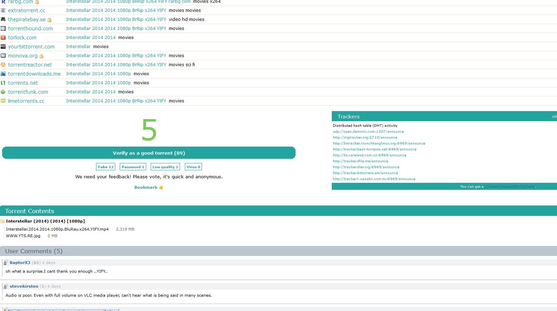This screenshot has height=311, width=557.
Task: Click 'video hd movies' category on thepiratebay.se row
Action: 187,19
